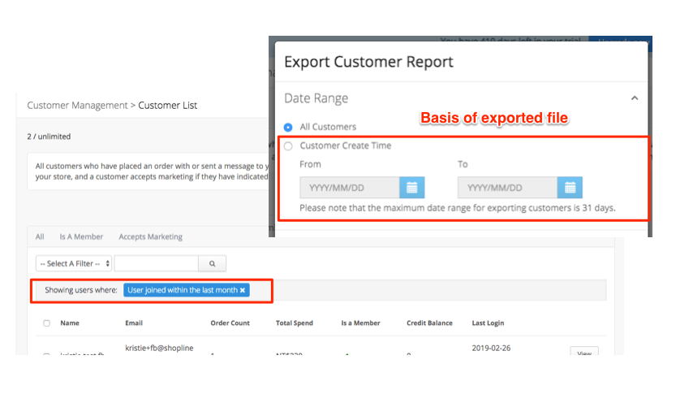Click the 2019-02-26 last login date
This screenshot has height=416, width=676.
491,348
